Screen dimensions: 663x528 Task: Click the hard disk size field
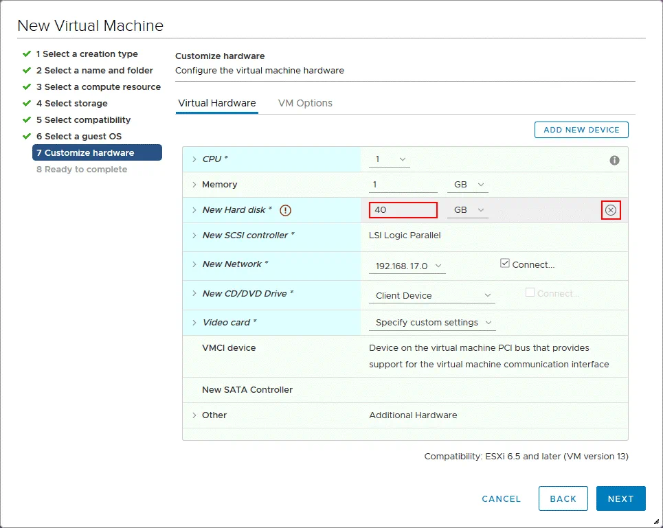403,210
